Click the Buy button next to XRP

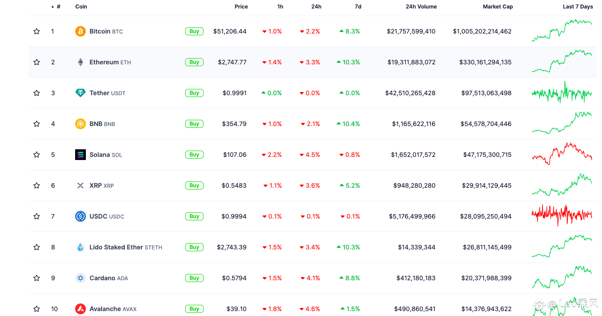tap(194, 185)
